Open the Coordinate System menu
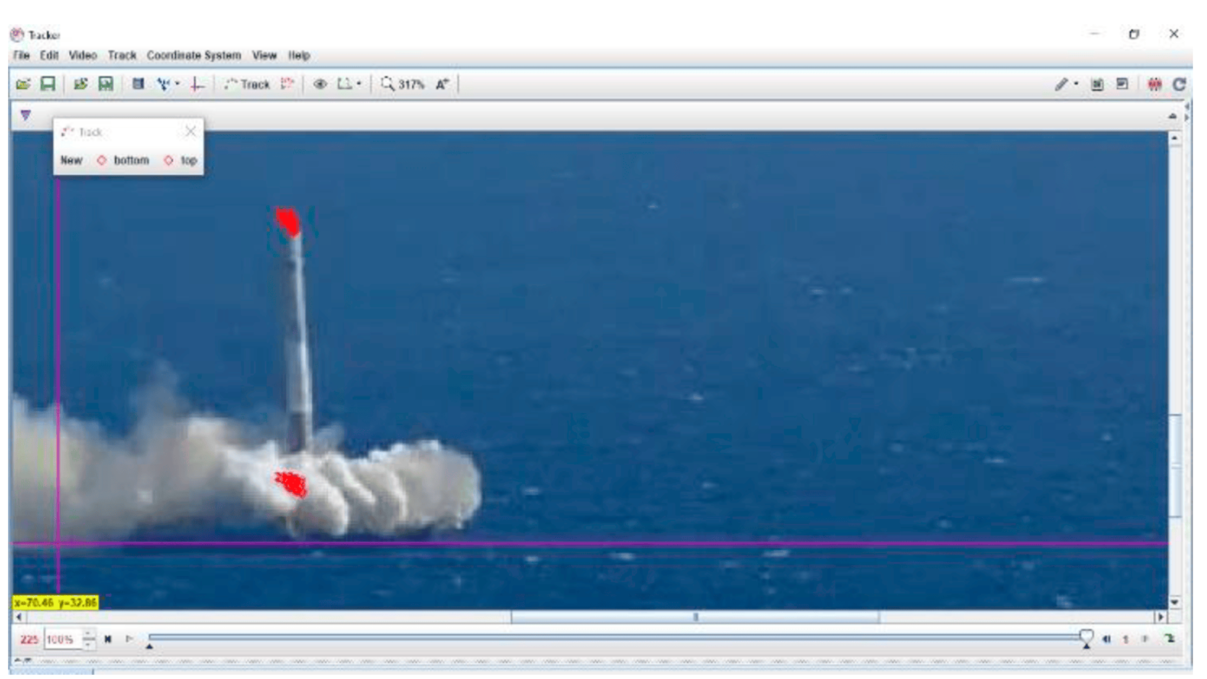Screen dimensions: 1207x679 point(194,56)
